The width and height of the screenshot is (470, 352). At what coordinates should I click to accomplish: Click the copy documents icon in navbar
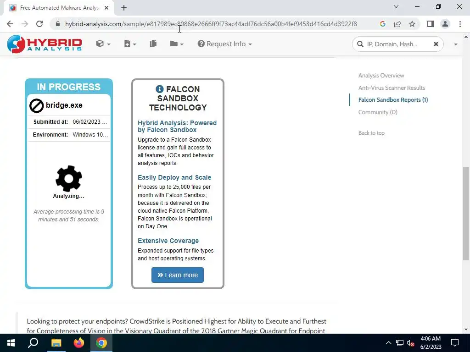tap(153, 44)
